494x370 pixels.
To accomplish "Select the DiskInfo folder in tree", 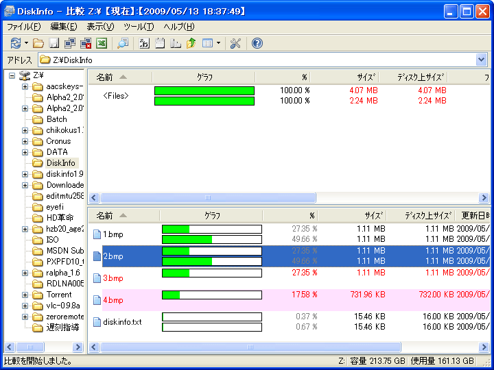I will pos(61,163).
